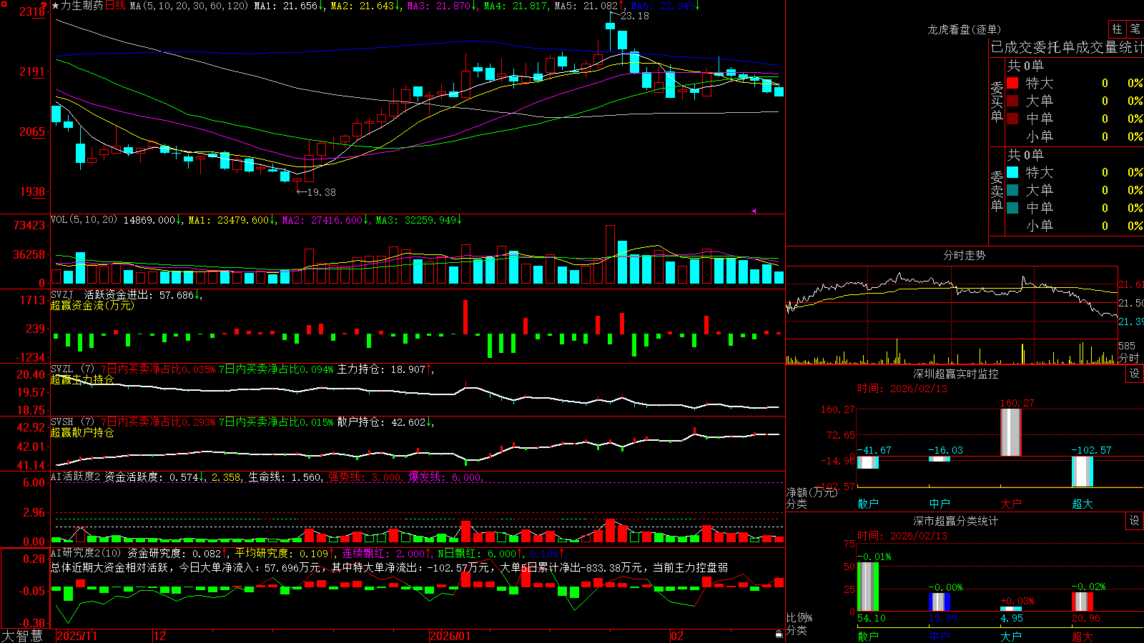Click the stock name 力生制药

click(82, 6)
